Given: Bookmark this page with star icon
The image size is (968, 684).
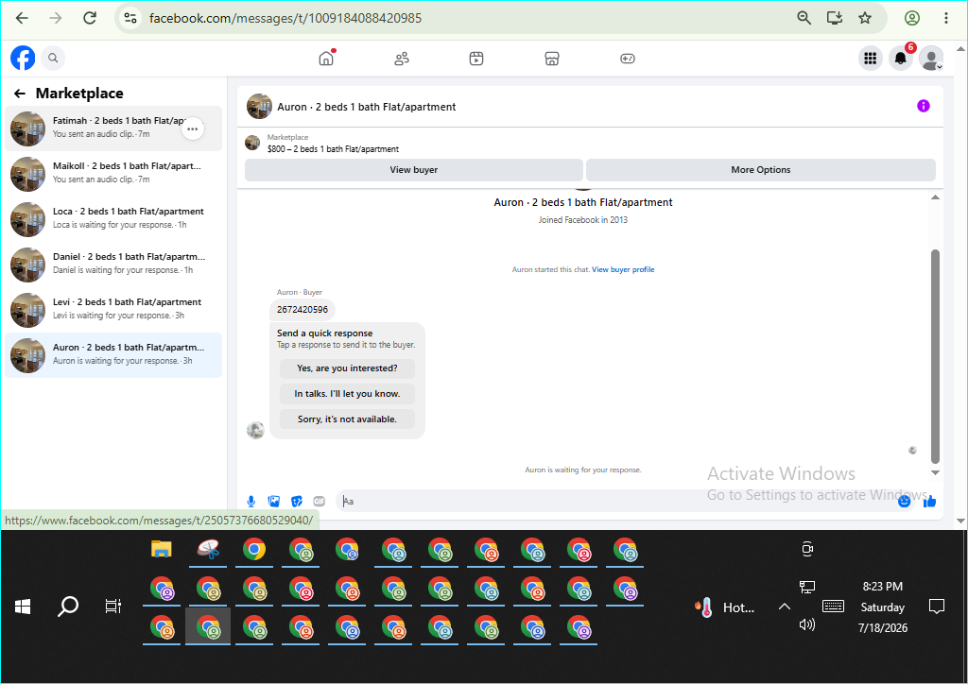Looking at the screenshot, I should click(865, 18).
